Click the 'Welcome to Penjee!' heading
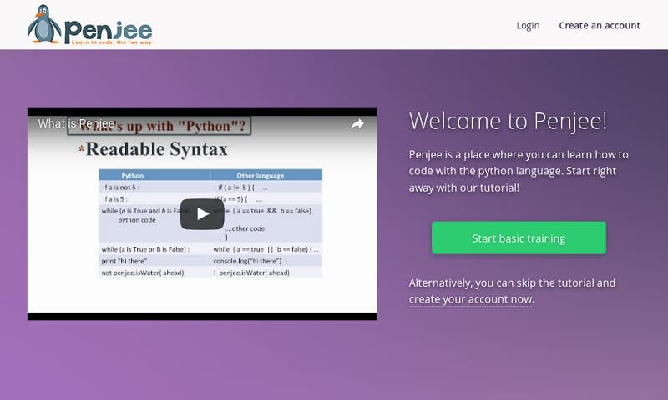This screenshot has width=668, height=400. (508, 121)
